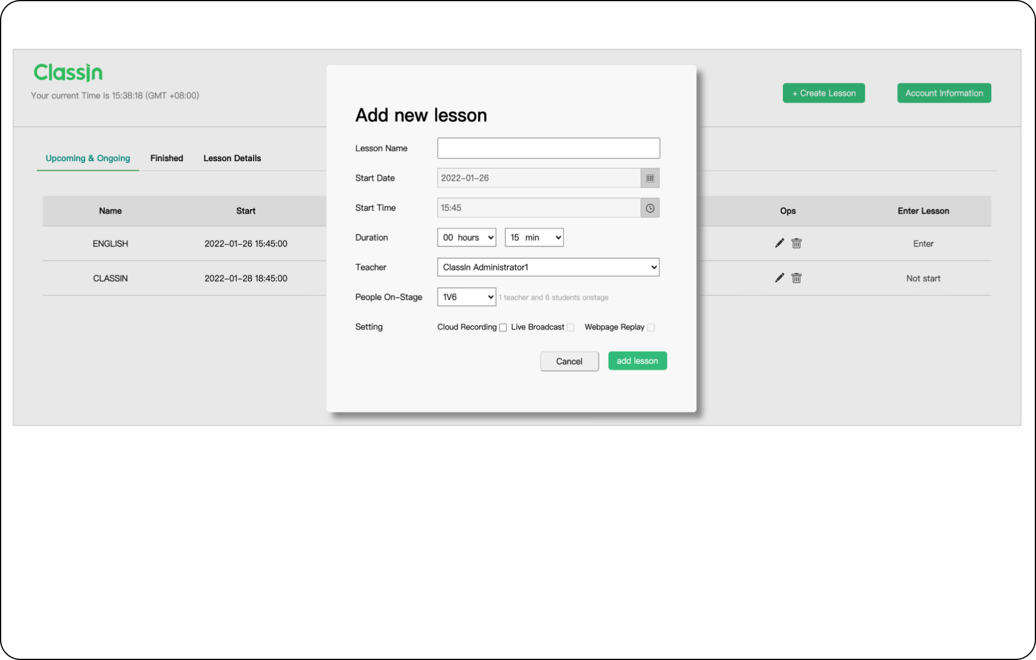Click Not start for the CLASSIN lesson
Viewport: 1036px width, 660px height.
923,278
